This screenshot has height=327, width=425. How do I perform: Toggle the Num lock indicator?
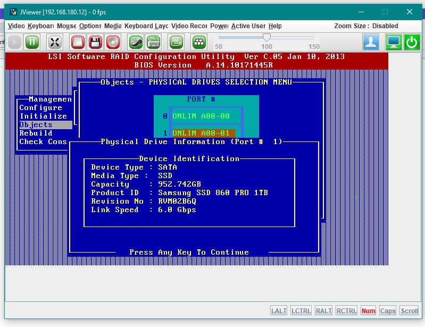[368, 311]
